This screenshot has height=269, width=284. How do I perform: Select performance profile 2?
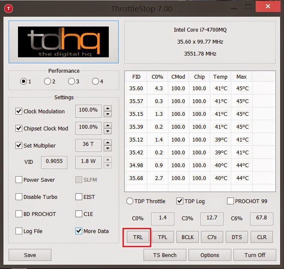pyautogui.click(x=48, y=81)
